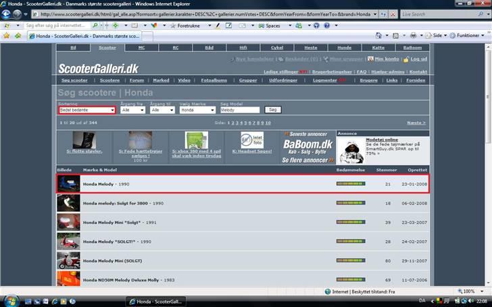
Task: Go to results page 2
Action: (x=234, y=123)
